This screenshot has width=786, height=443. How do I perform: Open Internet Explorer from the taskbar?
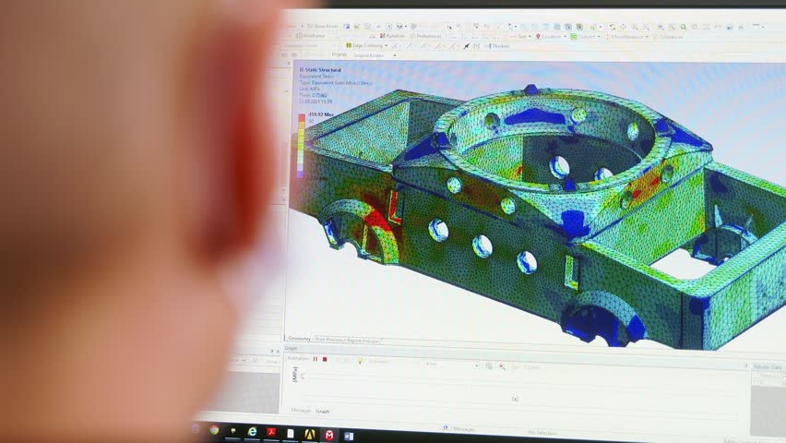pyautogui.click(x=252, y=431)
